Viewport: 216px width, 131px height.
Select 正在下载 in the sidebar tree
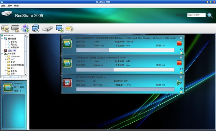pos(12,50)
